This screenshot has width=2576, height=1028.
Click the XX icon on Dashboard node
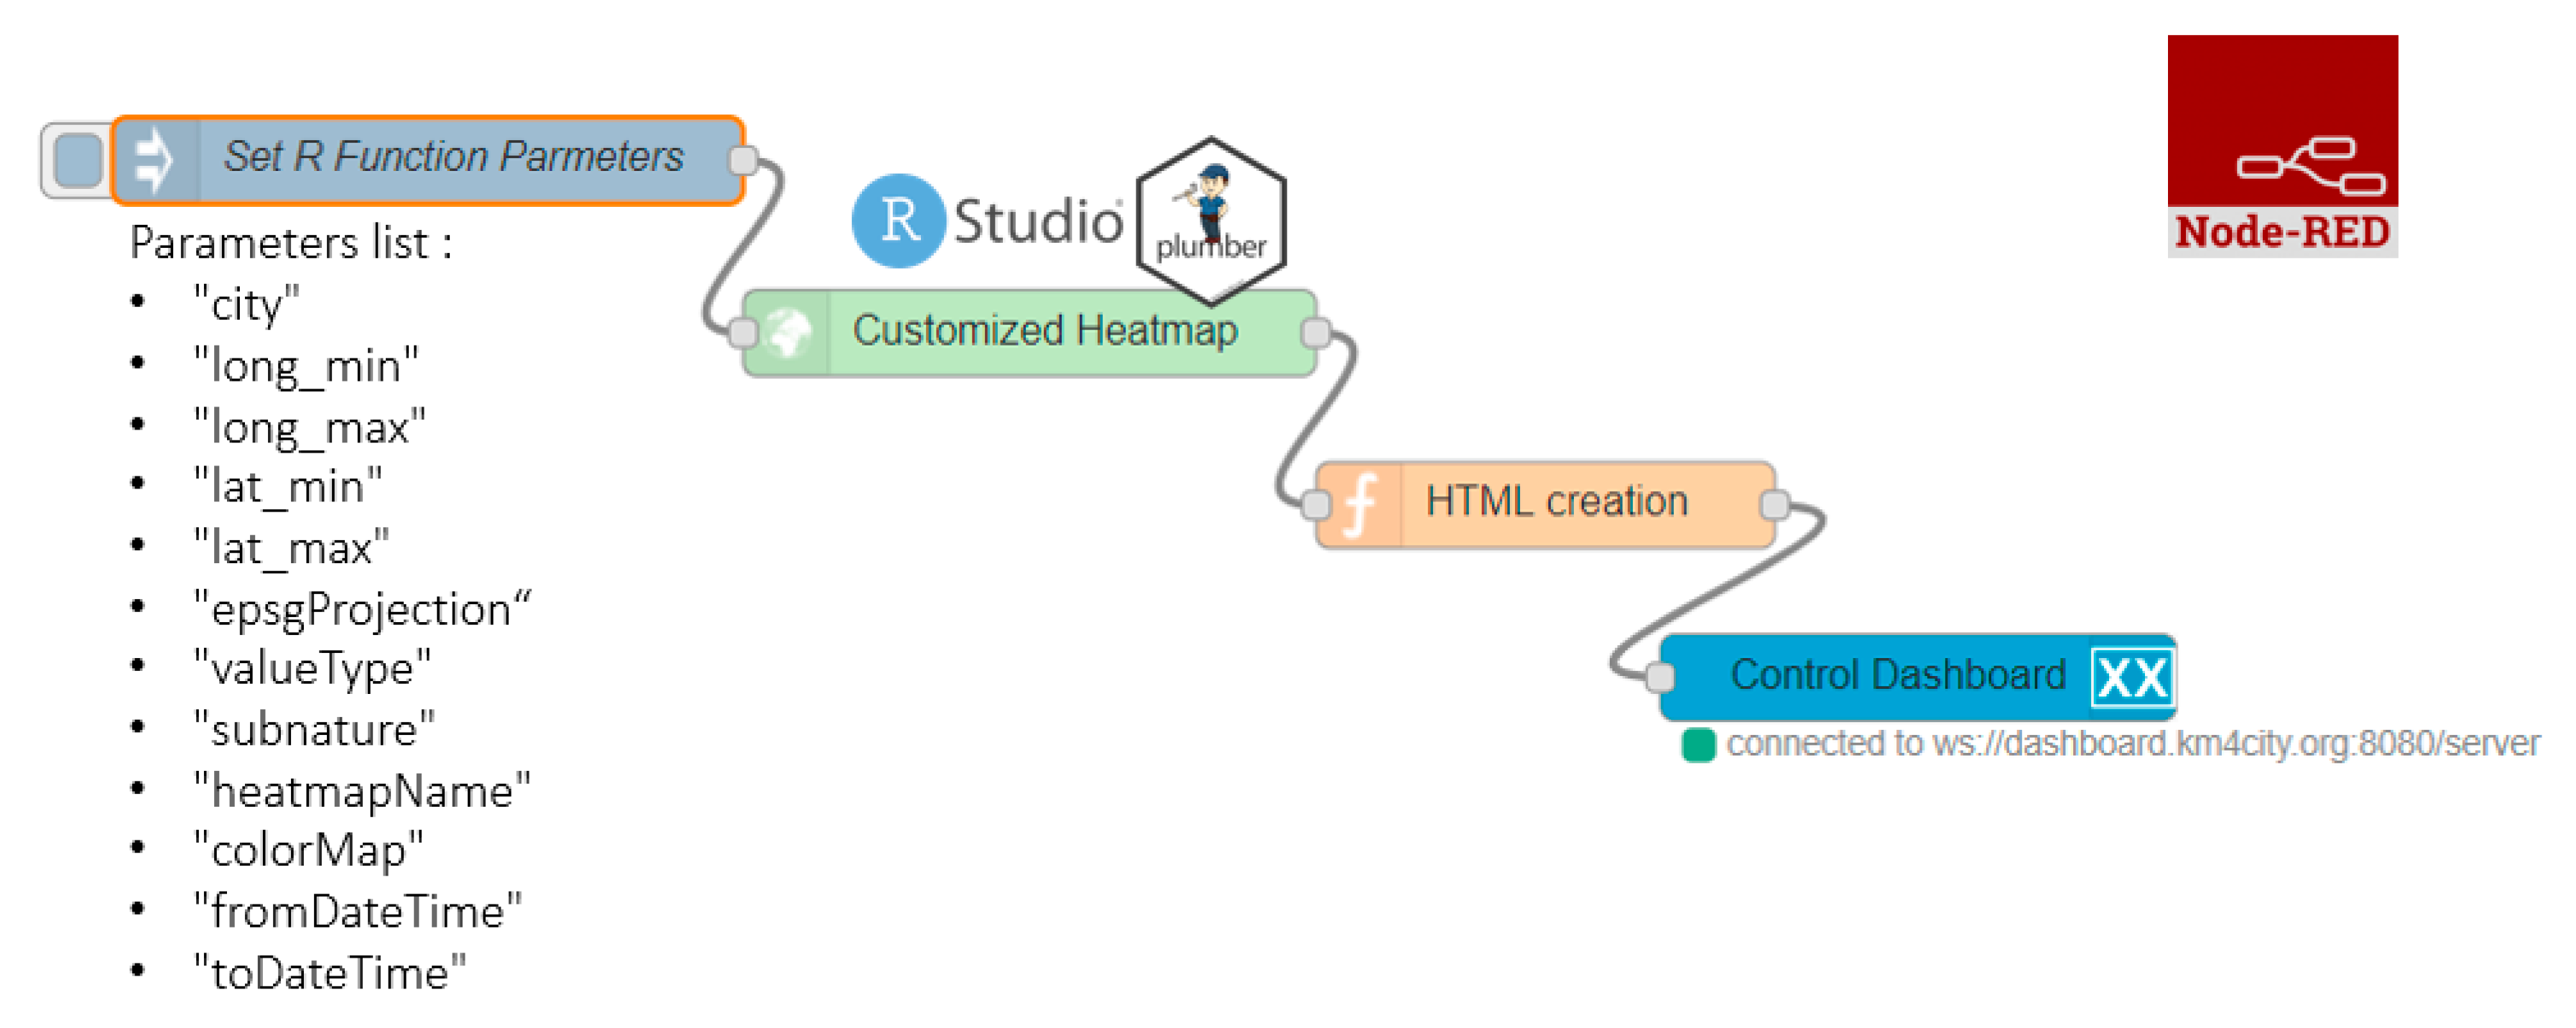pos(2131,678)
